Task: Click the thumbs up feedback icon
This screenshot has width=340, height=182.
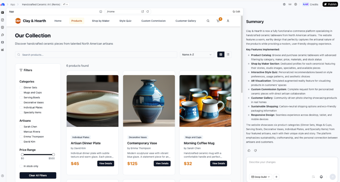Action: 249,150
